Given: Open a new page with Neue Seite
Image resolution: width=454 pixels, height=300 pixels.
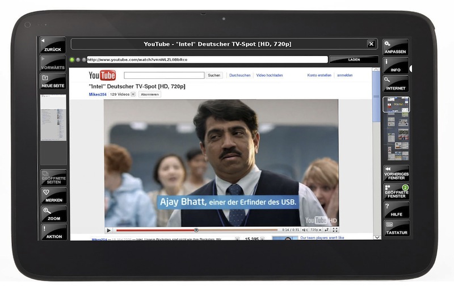Looking at the screenshot, I should [x=53, y=81].
